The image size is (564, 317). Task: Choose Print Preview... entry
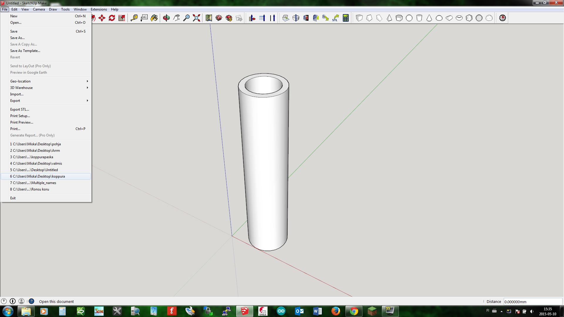[x=46, y=122]
